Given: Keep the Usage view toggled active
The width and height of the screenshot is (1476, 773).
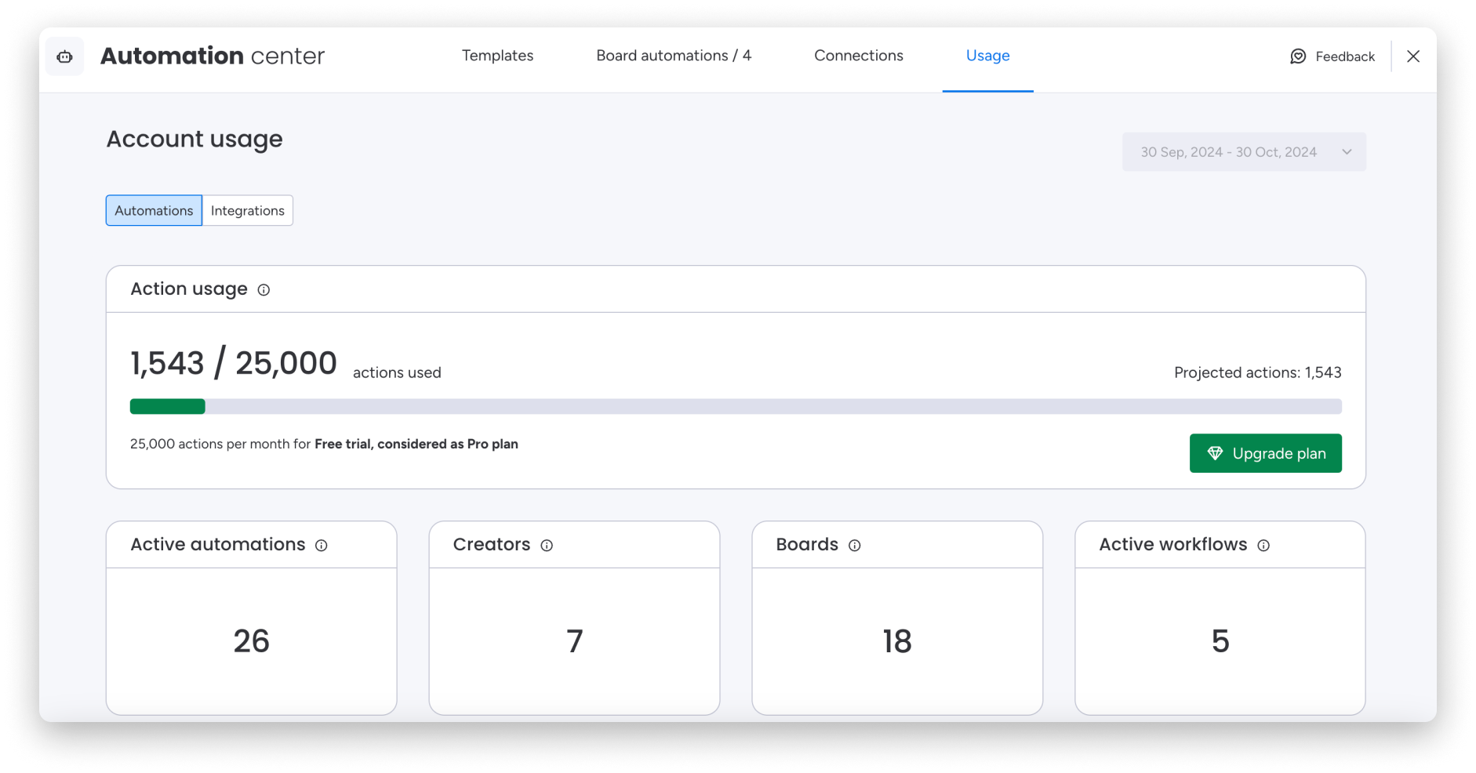Looking at the screenshot, I should (x=987, y=56).
